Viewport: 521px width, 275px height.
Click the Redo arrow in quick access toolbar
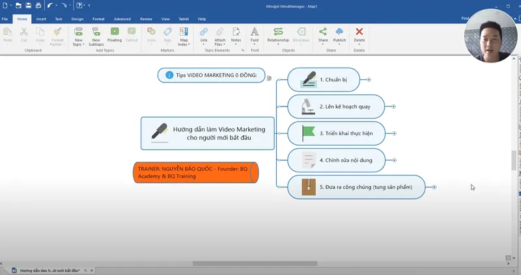64,5
